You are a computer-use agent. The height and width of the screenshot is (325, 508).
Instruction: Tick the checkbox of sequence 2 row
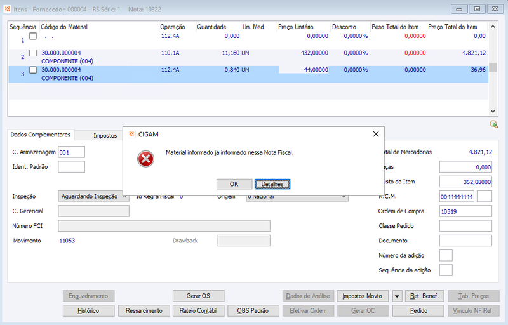33,53
